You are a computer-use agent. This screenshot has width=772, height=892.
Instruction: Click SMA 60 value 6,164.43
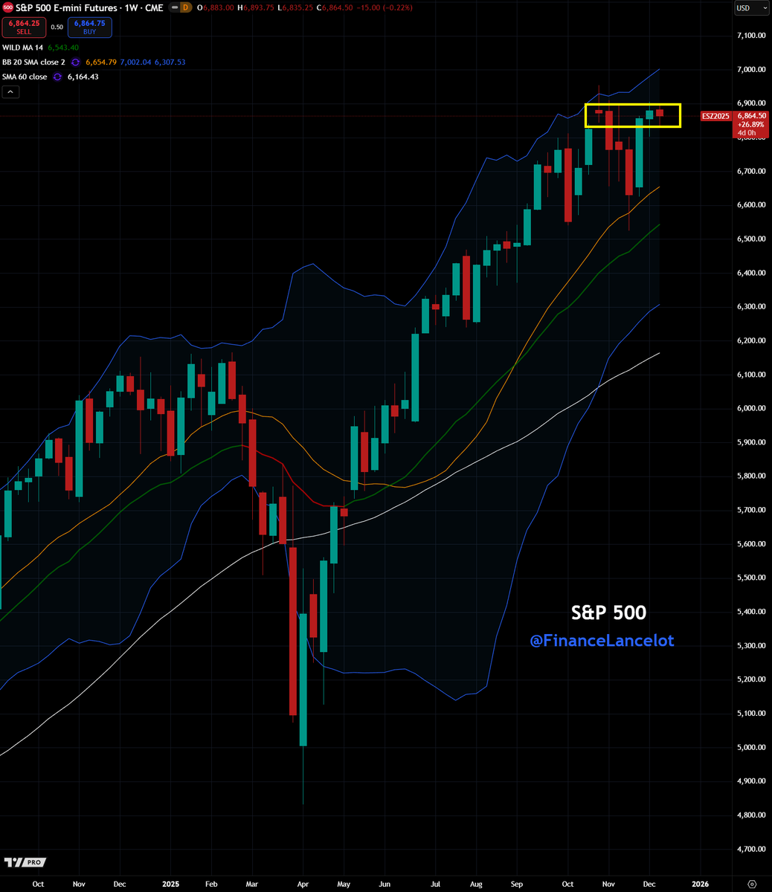82,77
